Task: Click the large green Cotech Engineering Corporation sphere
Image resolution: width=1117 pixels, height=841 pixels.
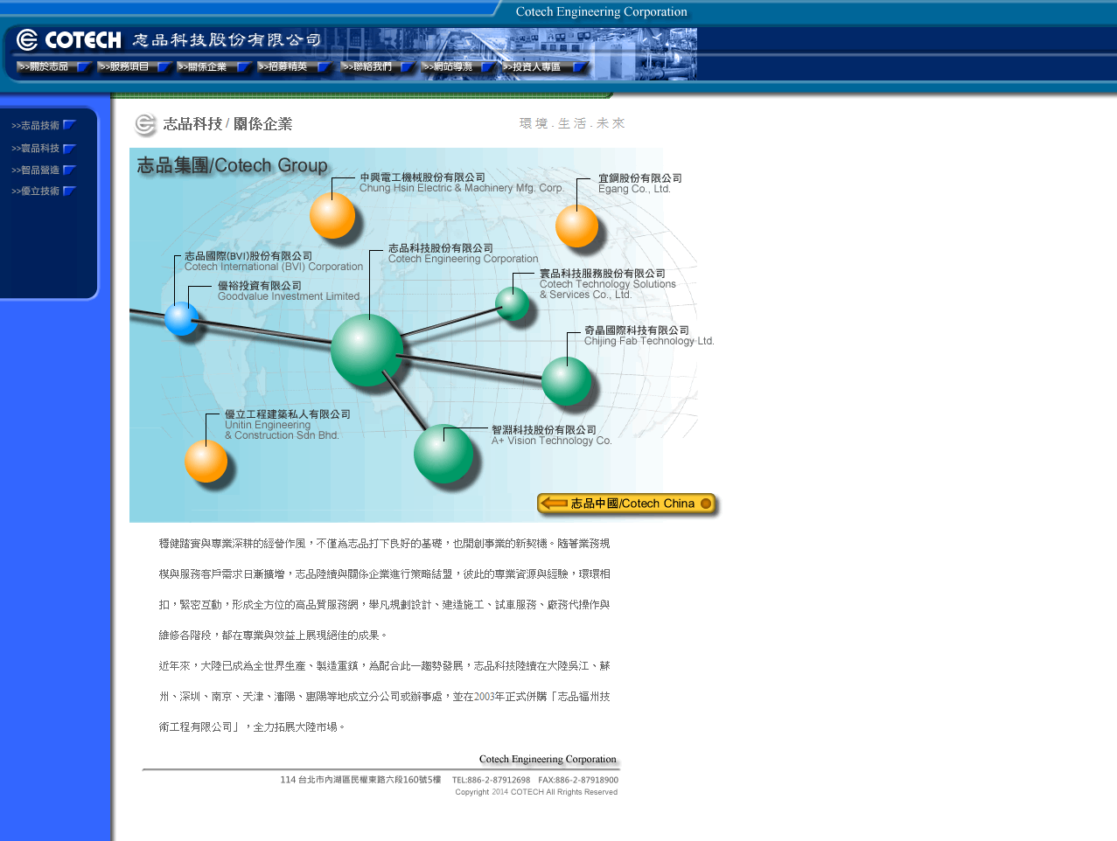Action: (x=367, y=350)
